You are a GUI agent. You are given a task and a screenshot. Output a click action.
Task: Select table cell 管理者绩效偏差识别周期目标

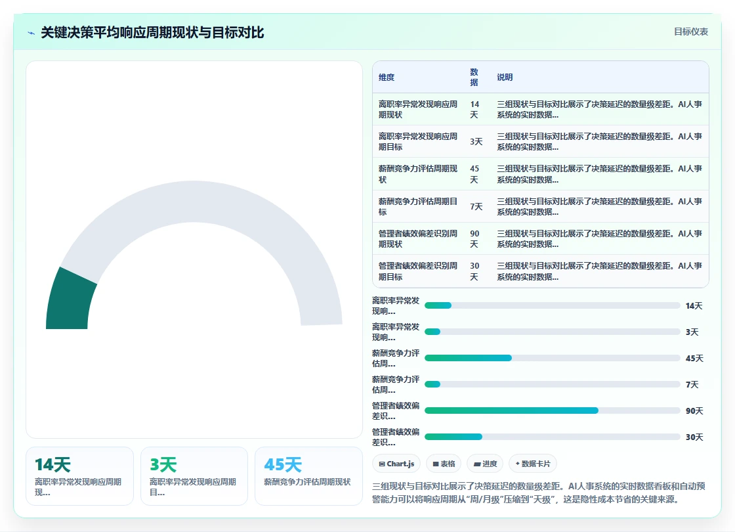tap(418, 271)
